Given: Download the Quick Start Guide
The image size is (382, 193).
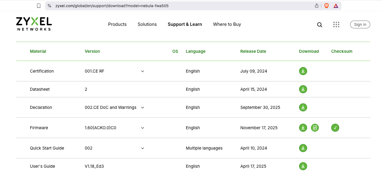Looking at the screenshot, I should tap(303, 148).
